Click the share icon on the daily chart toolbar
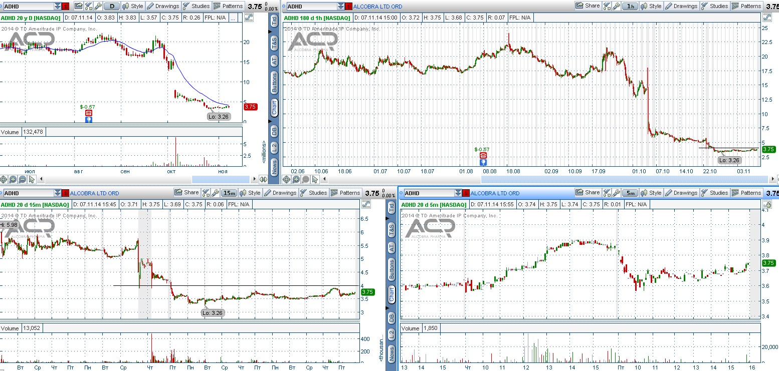The image size is (779, 371). [79, 6]
